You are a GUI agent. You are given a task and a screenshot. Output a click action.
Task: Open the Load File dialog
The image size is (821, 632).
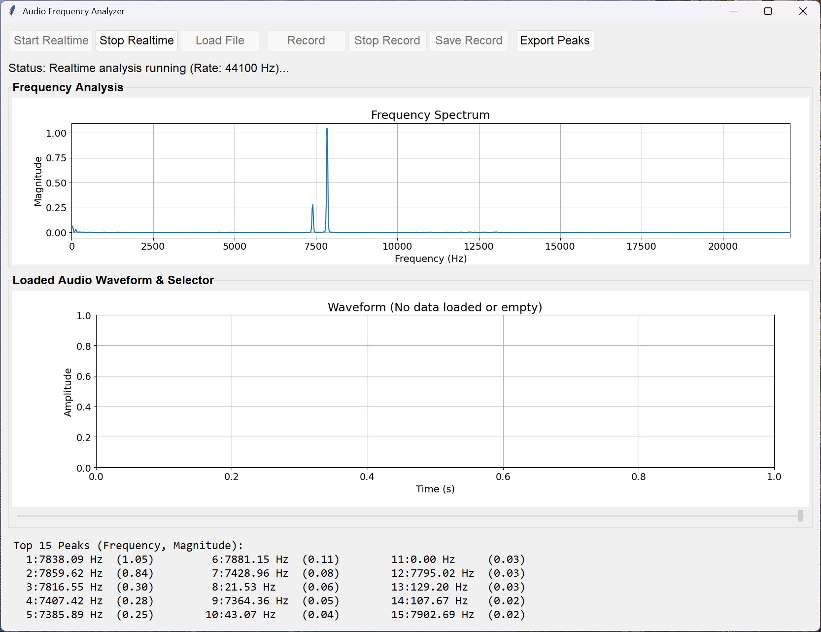coord(220,40)
